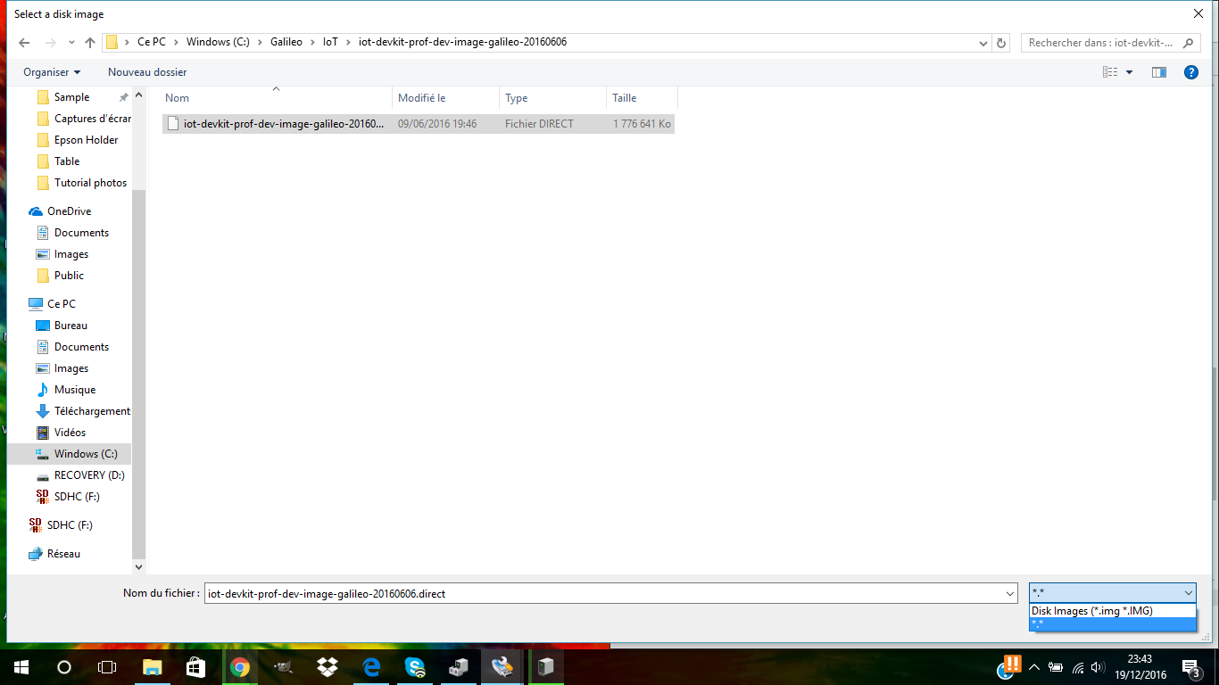Click the Up one level arrow
The width and height of the screenshot is (1219, 685).
coord(90,43)
